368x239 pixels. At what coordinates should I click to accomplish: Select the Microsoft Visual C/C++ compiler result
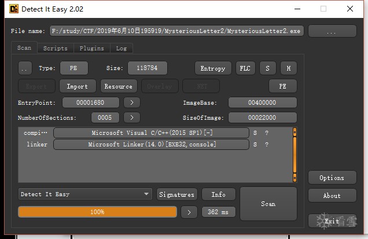click(151, 133)
